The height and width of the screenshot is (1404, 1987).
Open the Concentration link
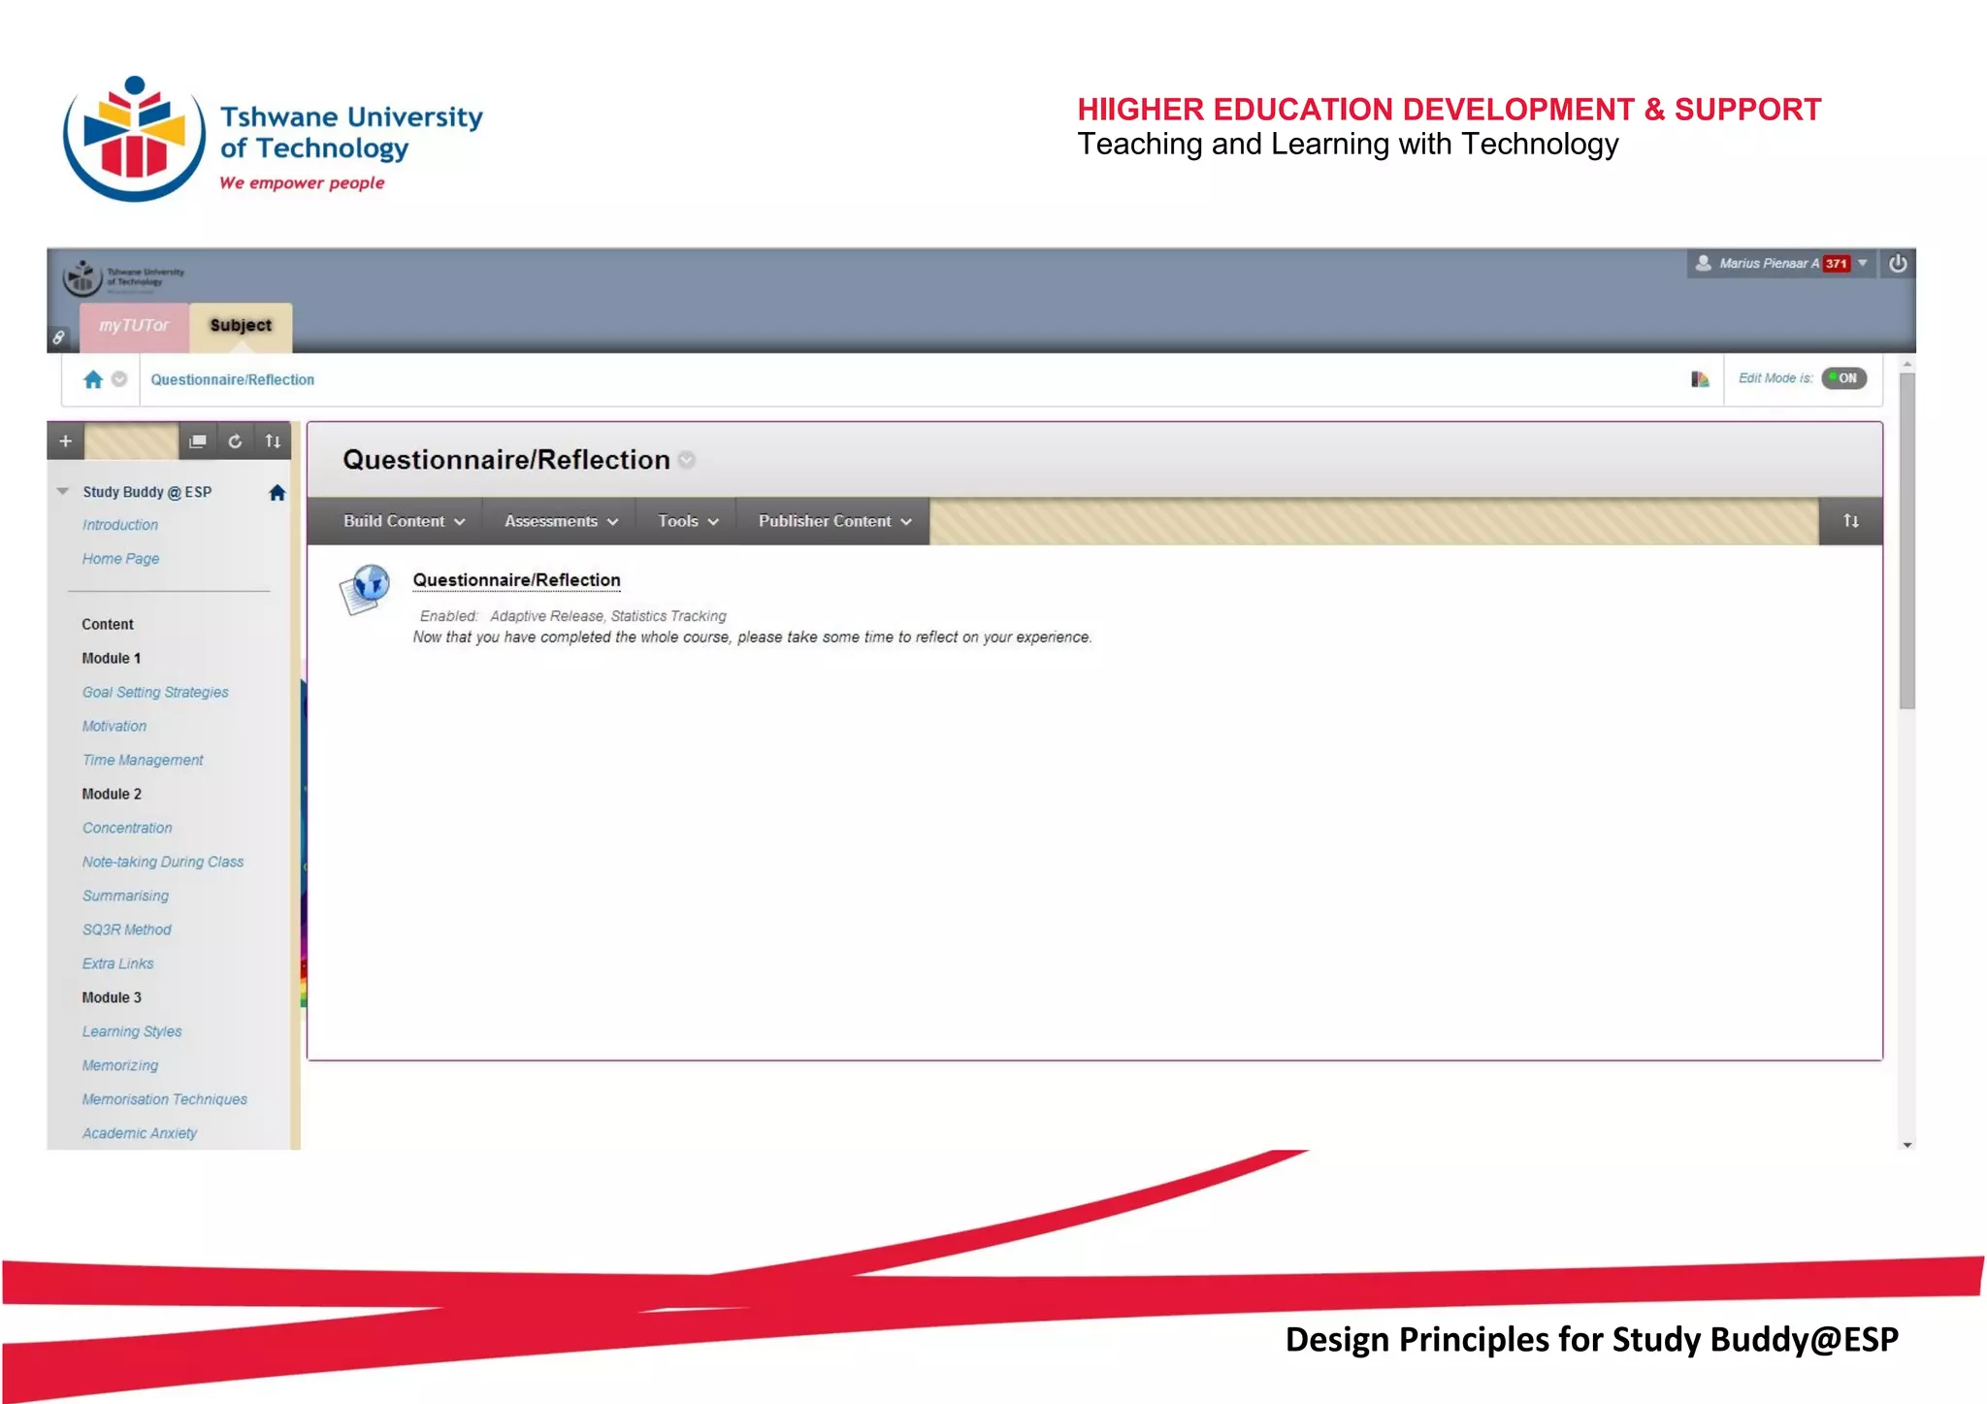pyautogui.click(x=127, y=829)
